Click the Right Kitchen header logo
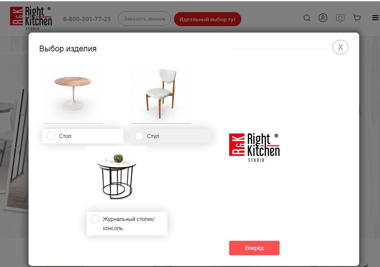The height and width of the screenshot is (267, 380). (x=31, y=18)
